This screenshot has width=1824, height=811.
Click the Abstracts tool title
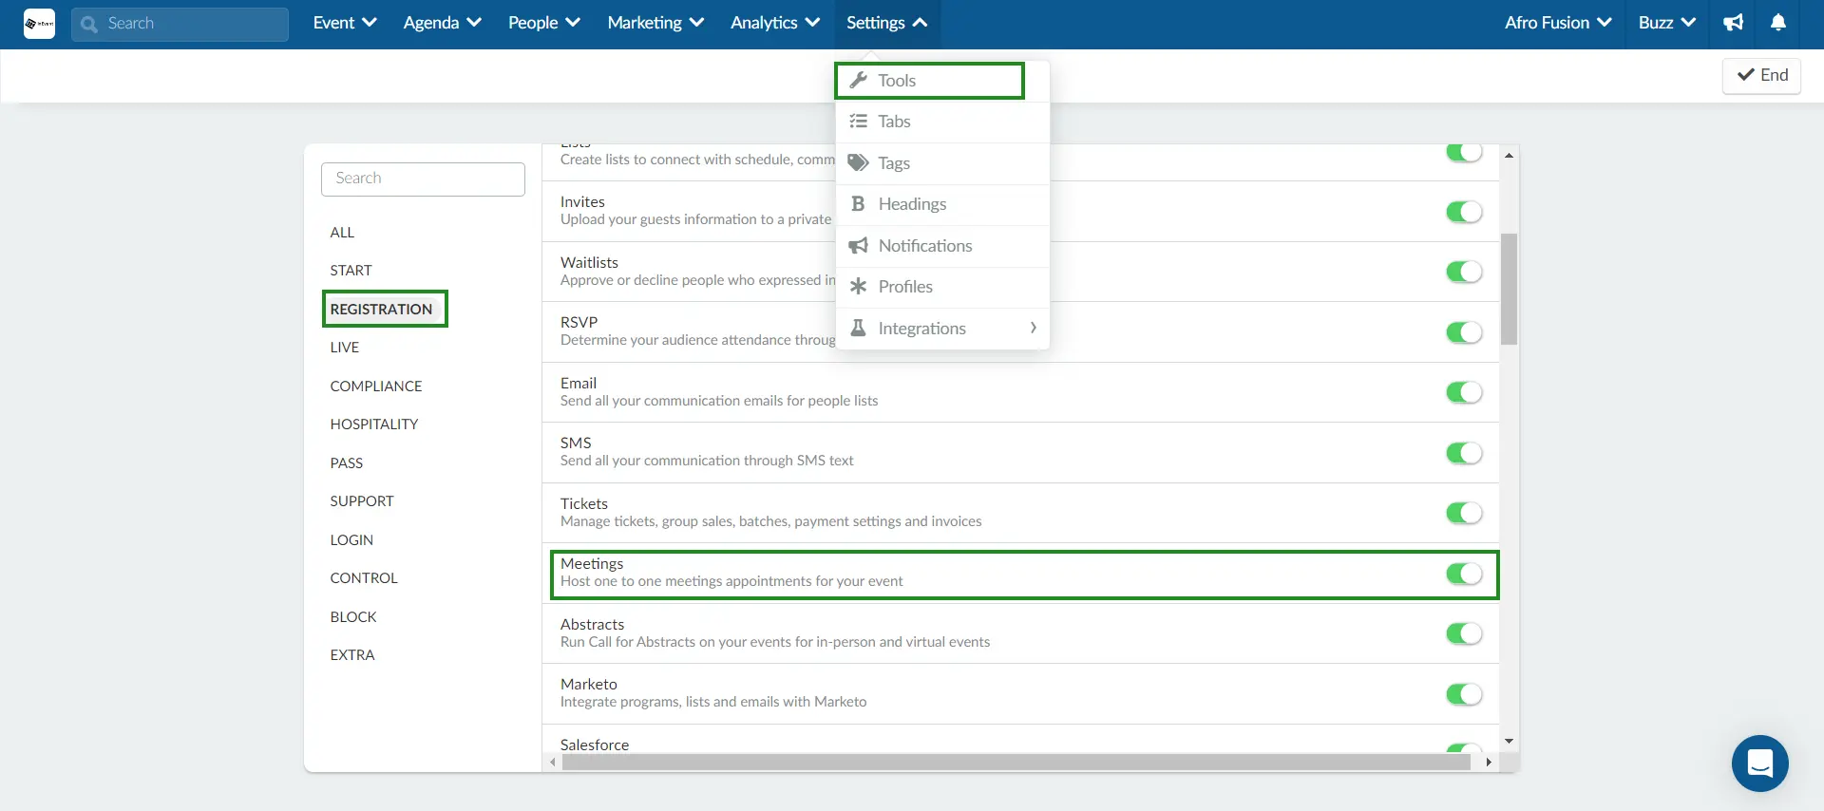(x=592, y=625)
